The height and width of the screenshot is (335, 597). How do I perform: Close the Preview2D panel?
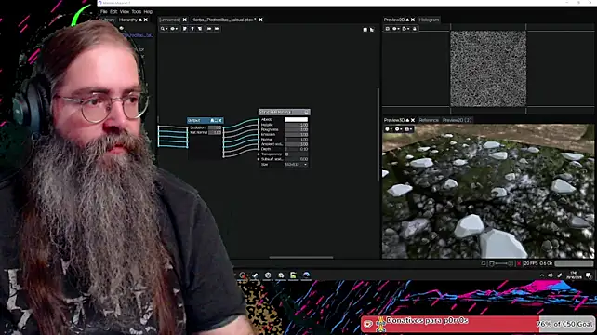(x=413, y=20)
